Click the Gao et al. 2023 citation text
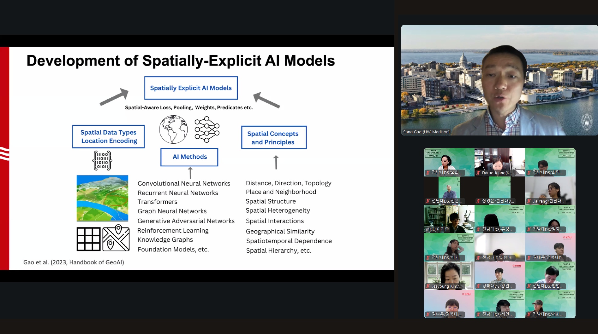Screen dimensions: 598x334 pyautogui.click(x=74, y=262)
